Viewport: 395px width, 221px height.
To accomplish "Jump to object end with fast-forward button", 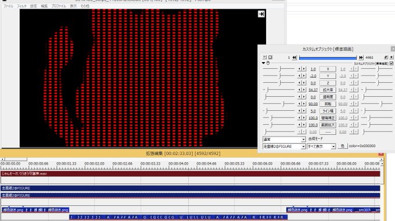I will coord(361,57).
